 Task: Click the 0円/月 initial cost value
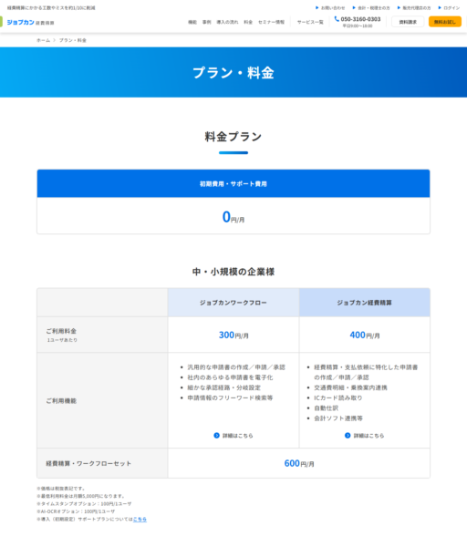233,217
